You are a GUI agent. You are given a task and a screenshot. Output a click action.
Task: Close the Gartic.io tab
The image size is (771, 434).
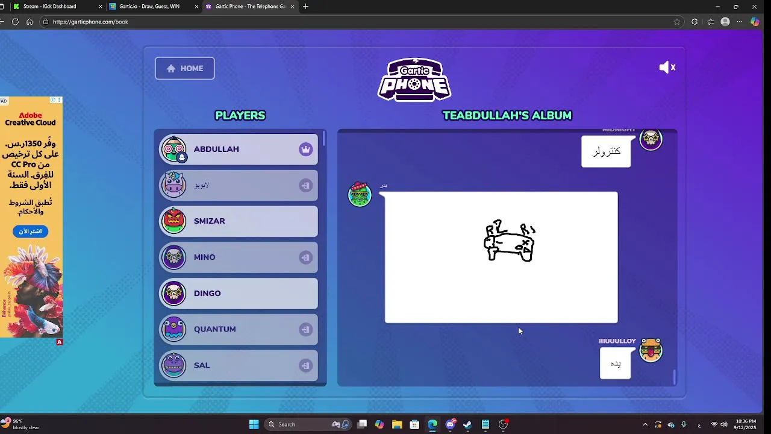[196, 7]
